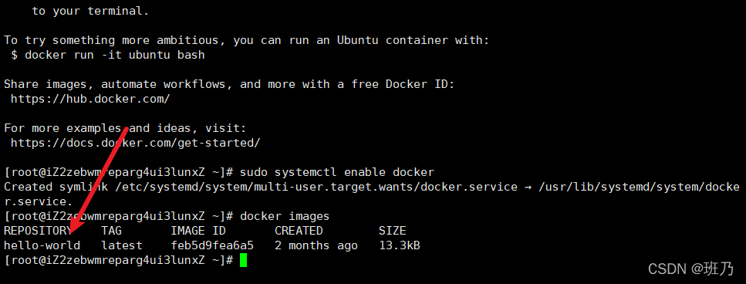Click the IMAGE ID column header

click(x=198, y=232)
